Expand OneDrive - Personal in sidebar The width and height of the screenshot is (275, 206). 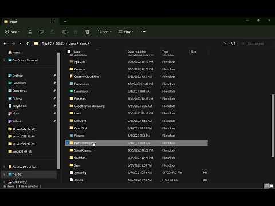(x=4, y=60)
